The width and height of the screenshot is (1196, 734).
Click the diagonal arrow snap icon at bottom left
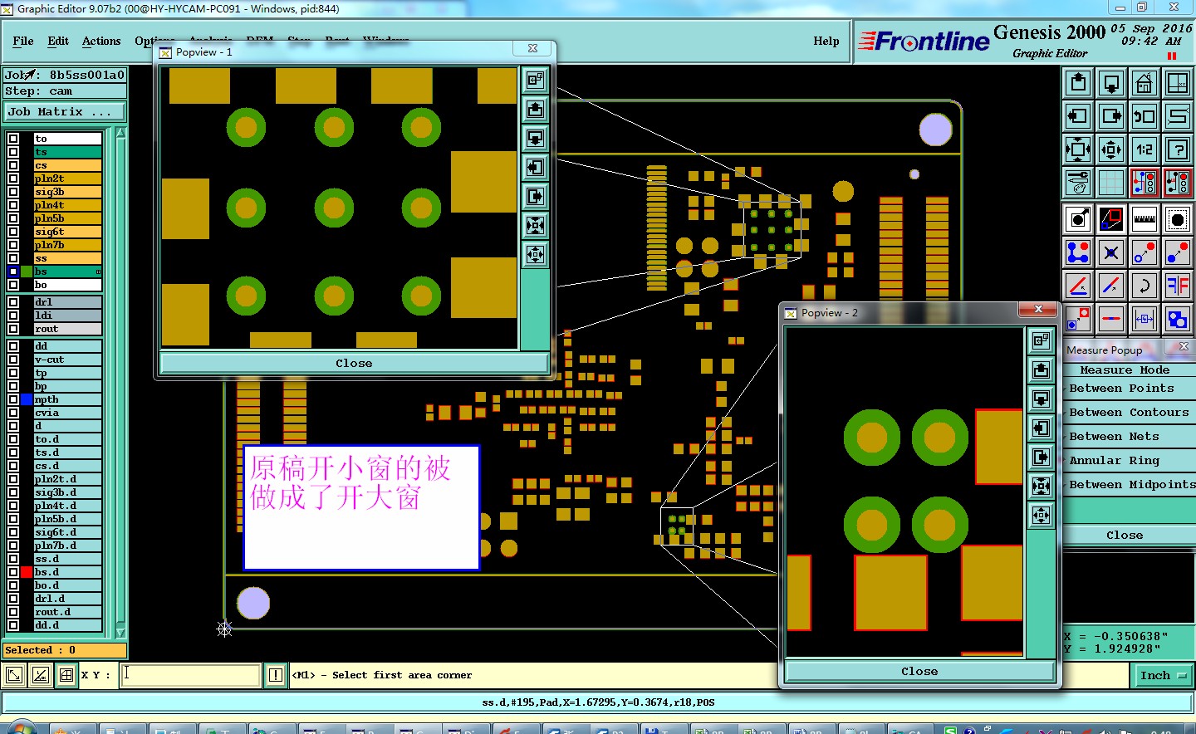coord(14,675)
